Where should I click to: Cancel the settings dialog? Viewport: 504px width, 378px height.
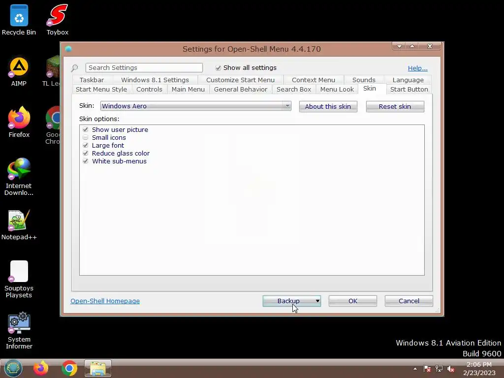(x=409, y=301)
